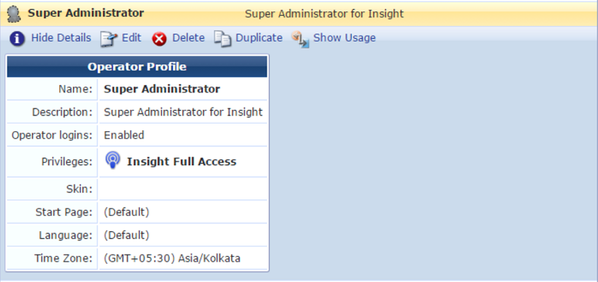Click the Hide Details info icon

[x=17, y=39]
